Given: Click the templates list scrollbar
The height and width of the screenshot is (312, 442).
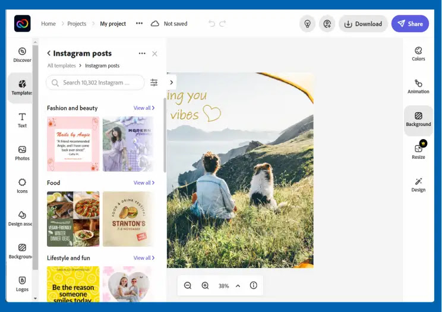Looking at the screenshot, I should pyautogui.click(x=165, y=135).
